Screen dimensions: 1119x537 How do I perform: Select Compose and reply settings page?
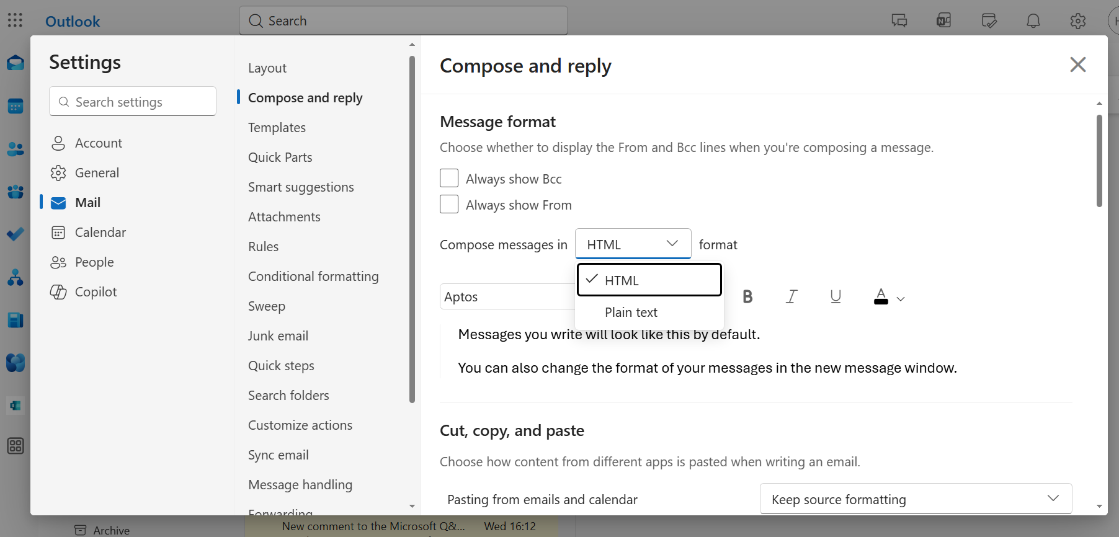coord(305,98)
